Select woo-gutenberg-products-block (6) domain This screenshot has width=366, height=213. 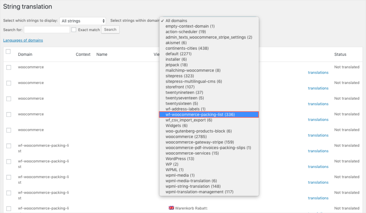click(209, 131)
